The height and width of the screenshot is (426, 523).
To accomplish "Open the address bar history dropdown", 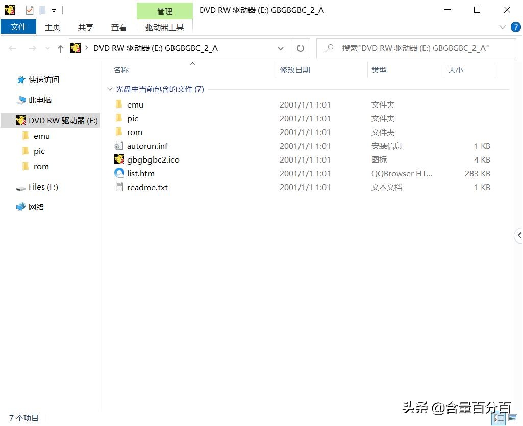I will click(x=281, y=48).
